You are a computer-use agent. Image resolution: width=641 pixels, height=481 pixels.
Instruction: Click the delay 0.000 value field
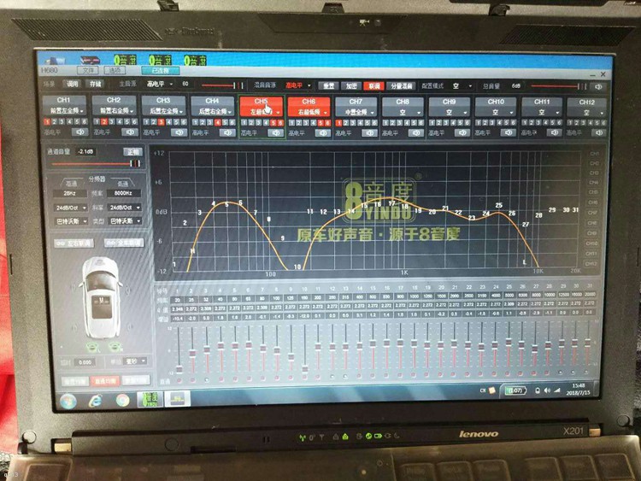(85, 362)
